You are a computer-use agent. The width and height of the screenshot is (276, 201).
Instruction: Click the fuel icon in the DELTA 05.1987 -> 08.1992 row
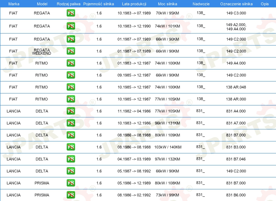(x=71, y=171)
